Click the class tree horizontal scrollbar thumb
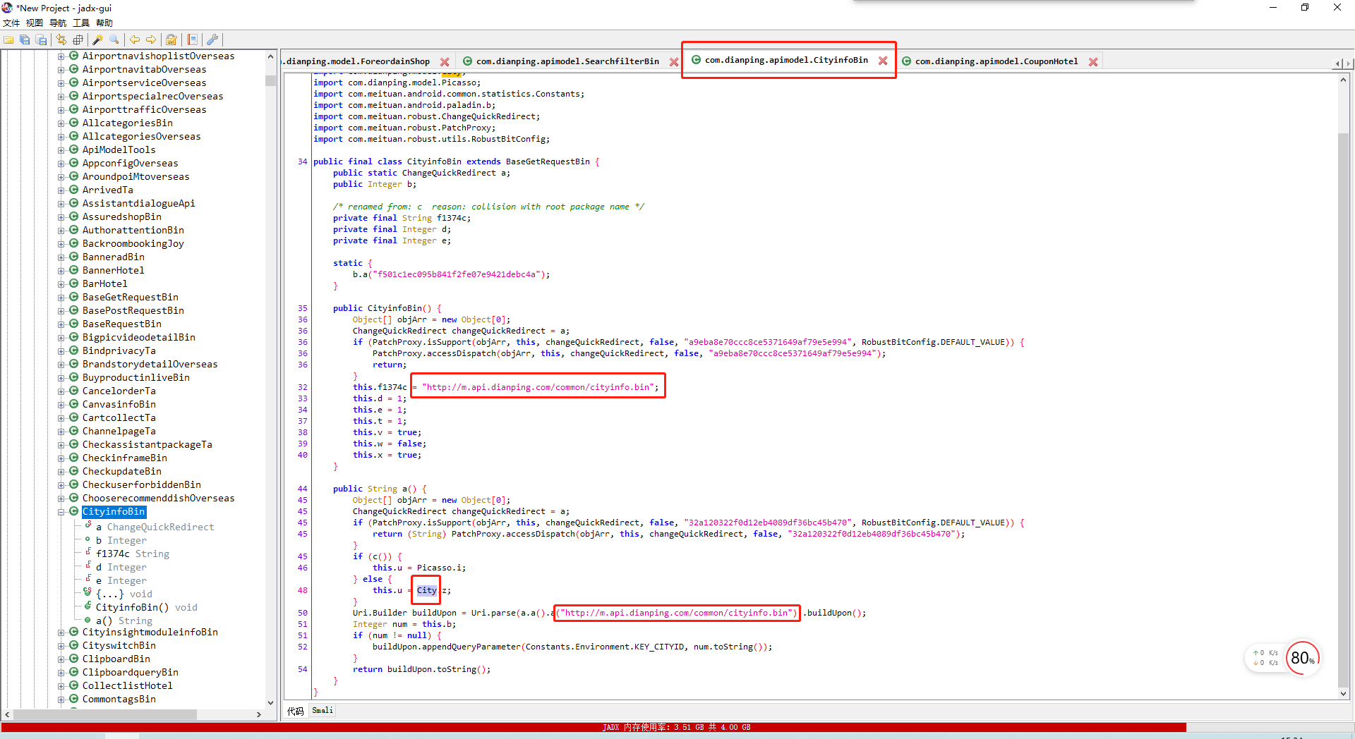 [x=104, y=714]
